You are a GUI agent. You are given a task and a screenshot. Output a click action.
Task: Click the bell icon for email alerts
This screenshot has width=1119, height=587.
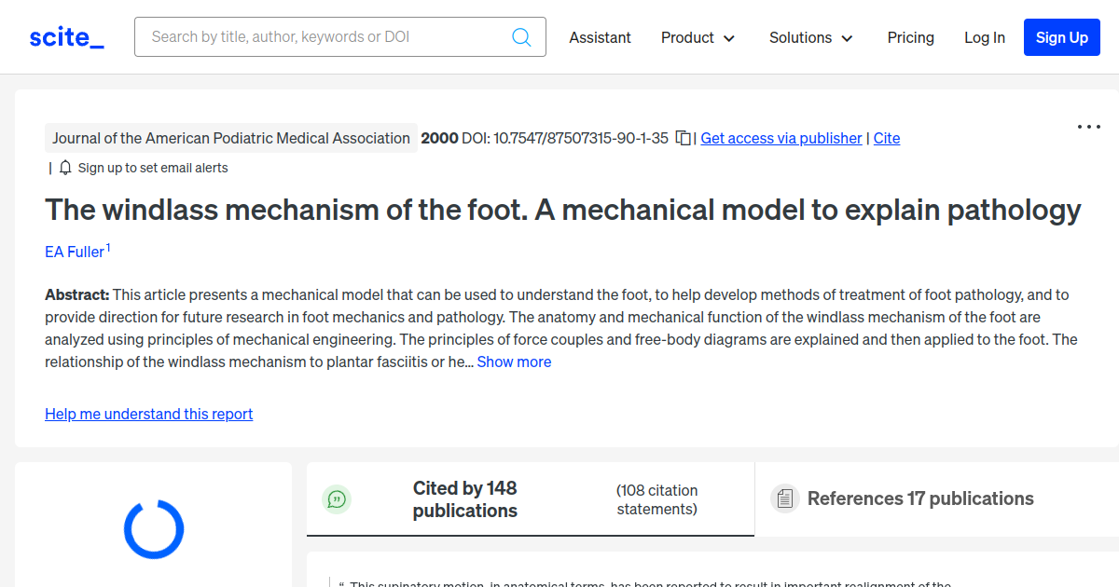coord(63,167)
